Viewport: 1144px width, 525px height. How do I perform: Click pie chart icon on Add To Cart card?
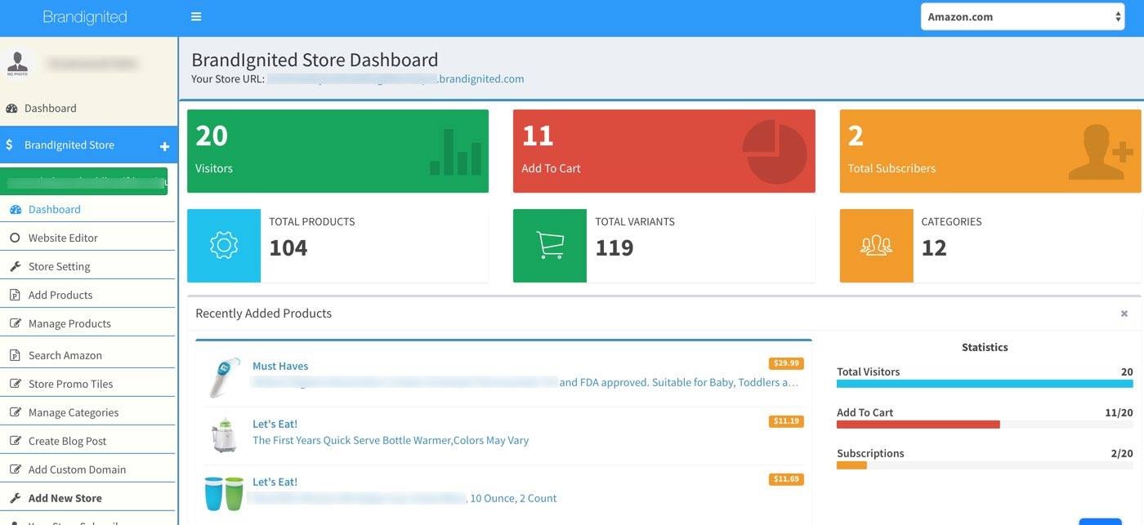pos(775,152)
